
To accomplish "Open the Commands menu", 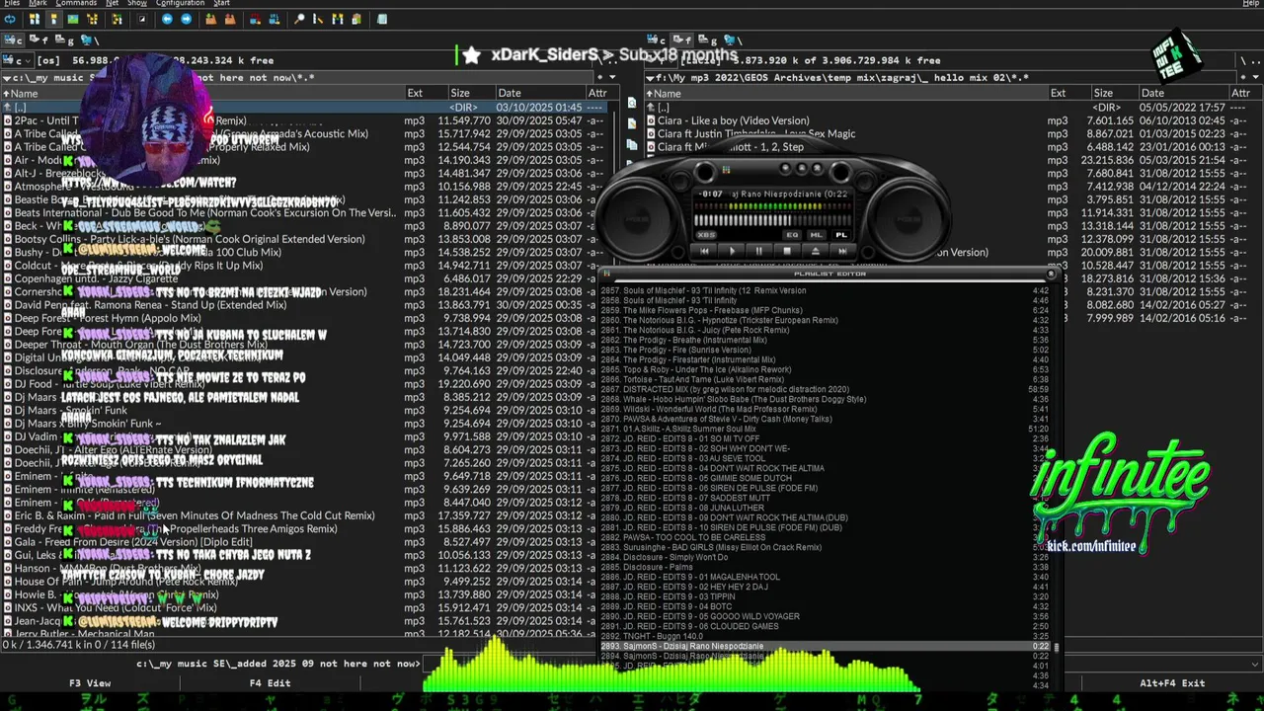I will pyautogui.click(x=76, y=3).
